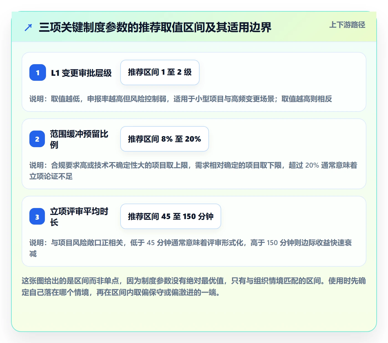Image resolution: width=388 pixels, height=343 pixels.
Task: Click the number 2 badge
Action: coord(37,139)
